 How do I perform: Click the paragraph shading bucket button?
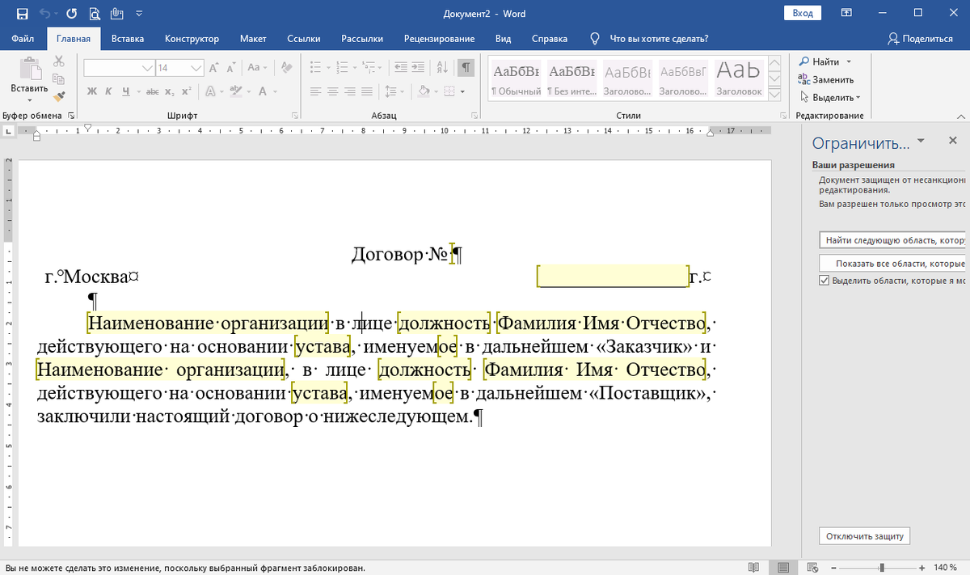tap(423, 91)
